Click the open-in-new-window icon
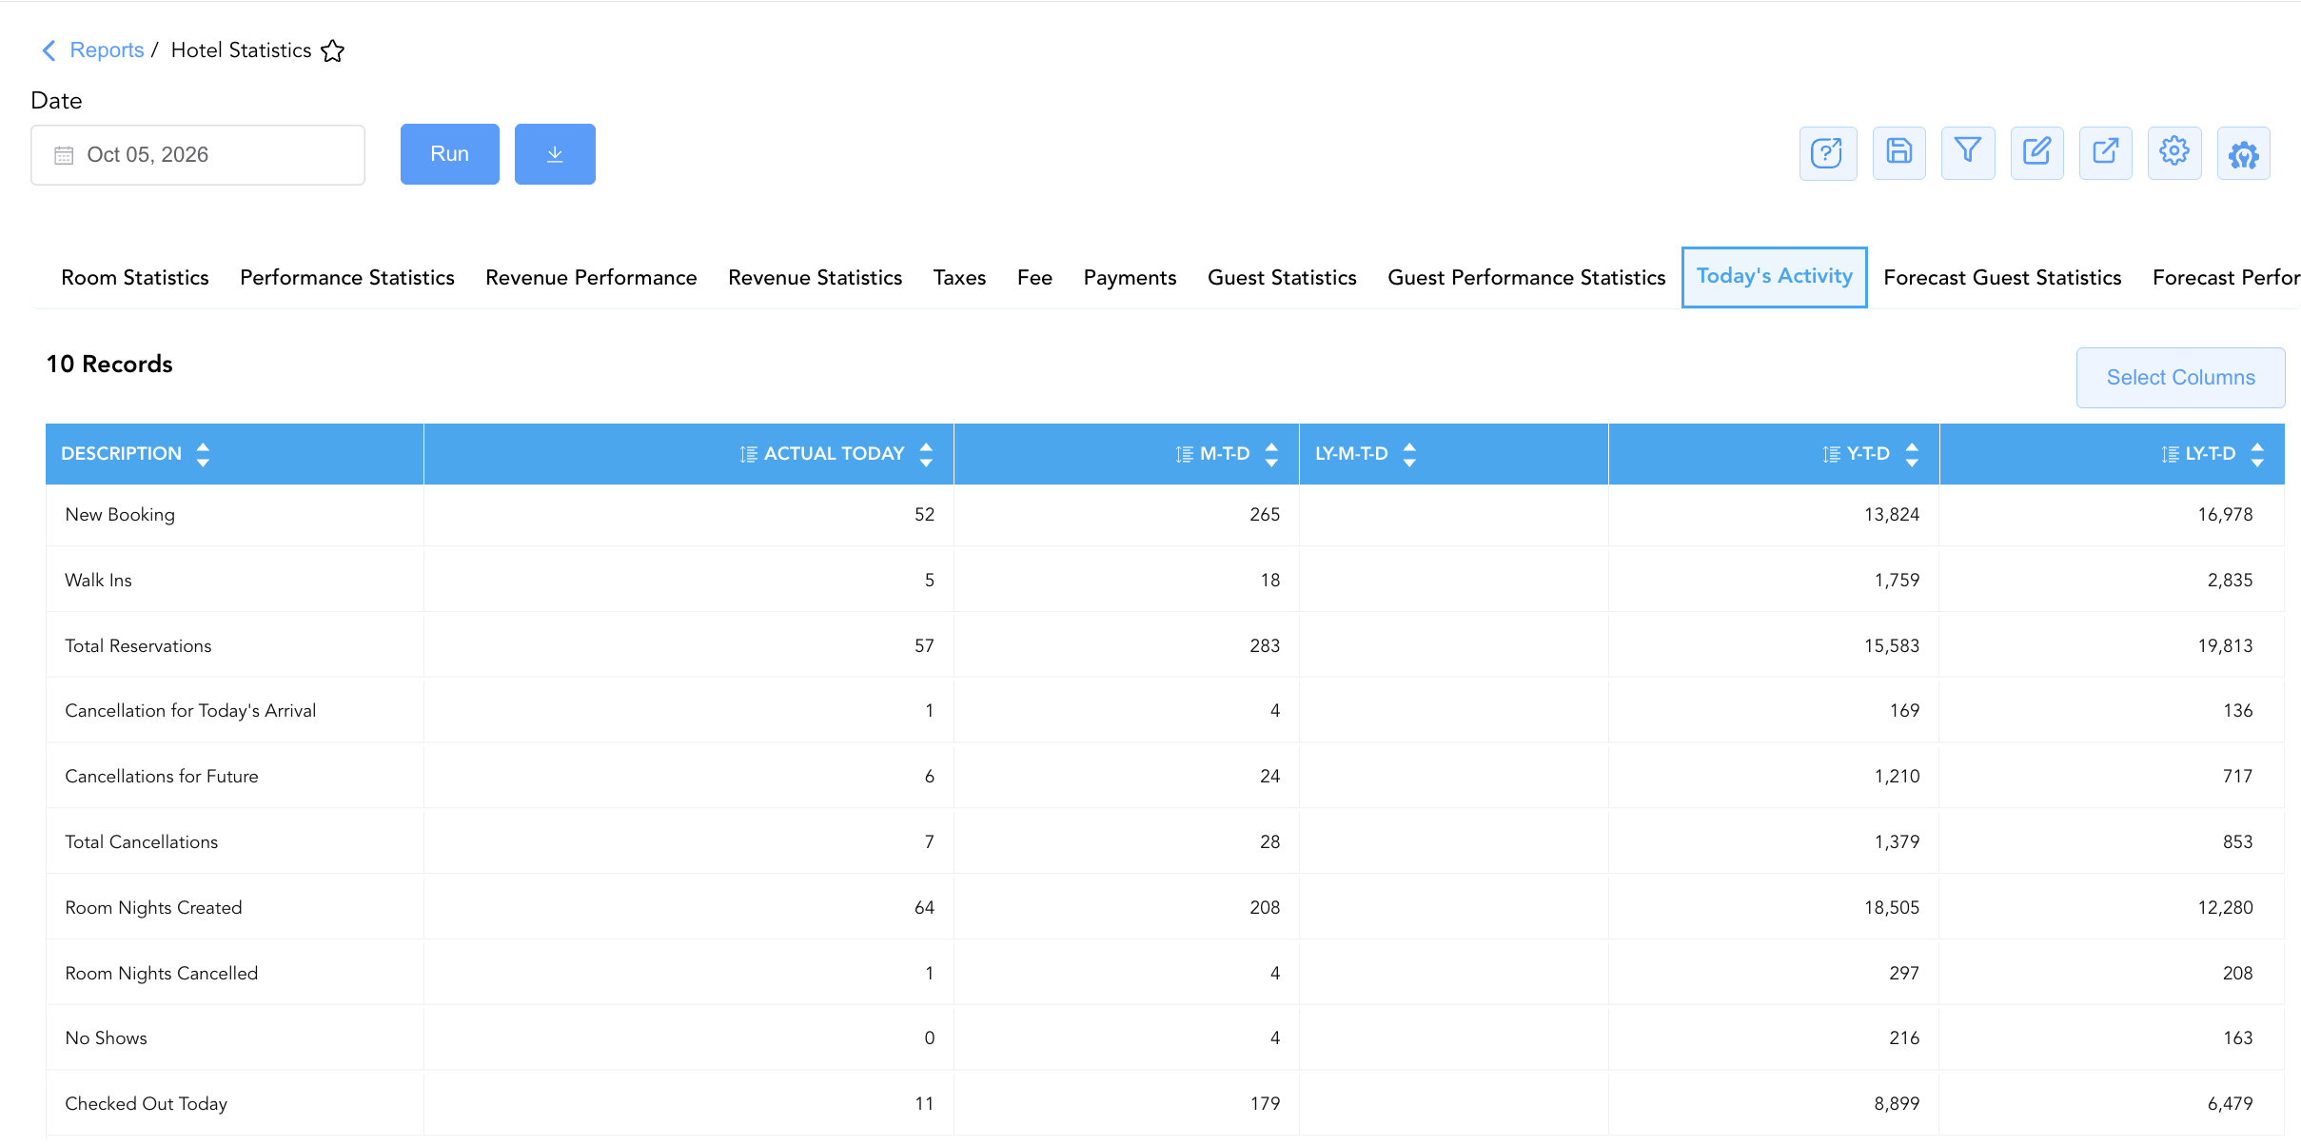The width and height of the screenshot is (2301, 1146). coord(2105,153)
